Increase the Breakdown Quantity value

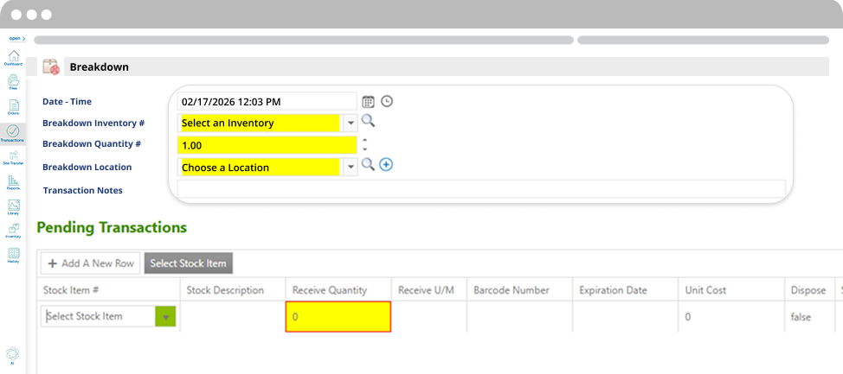click(365, 141)
